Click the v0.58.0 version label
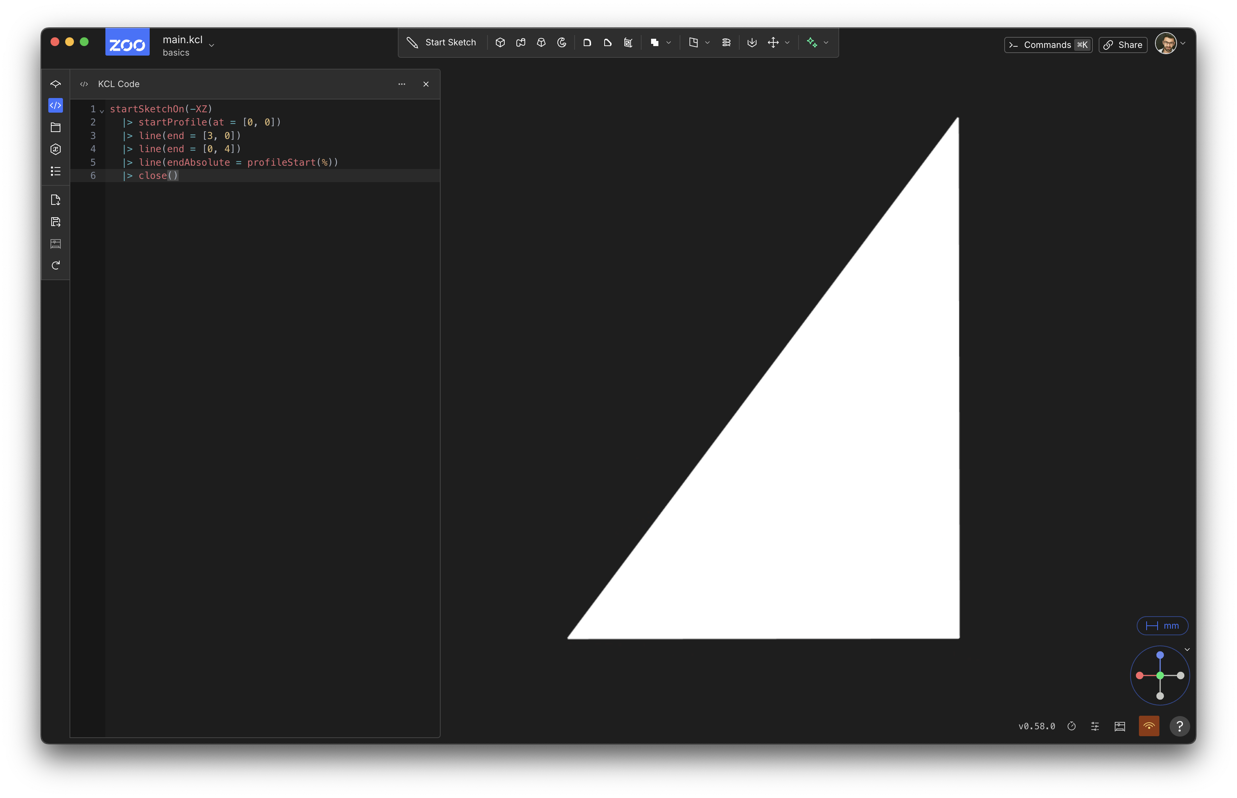The image size is (1237, 798). click(x=1037, y=726)
